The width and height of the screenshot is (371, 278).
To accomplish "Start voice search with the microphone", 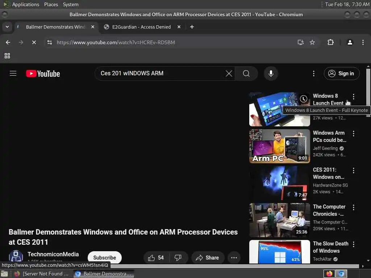I will point(271,73).
